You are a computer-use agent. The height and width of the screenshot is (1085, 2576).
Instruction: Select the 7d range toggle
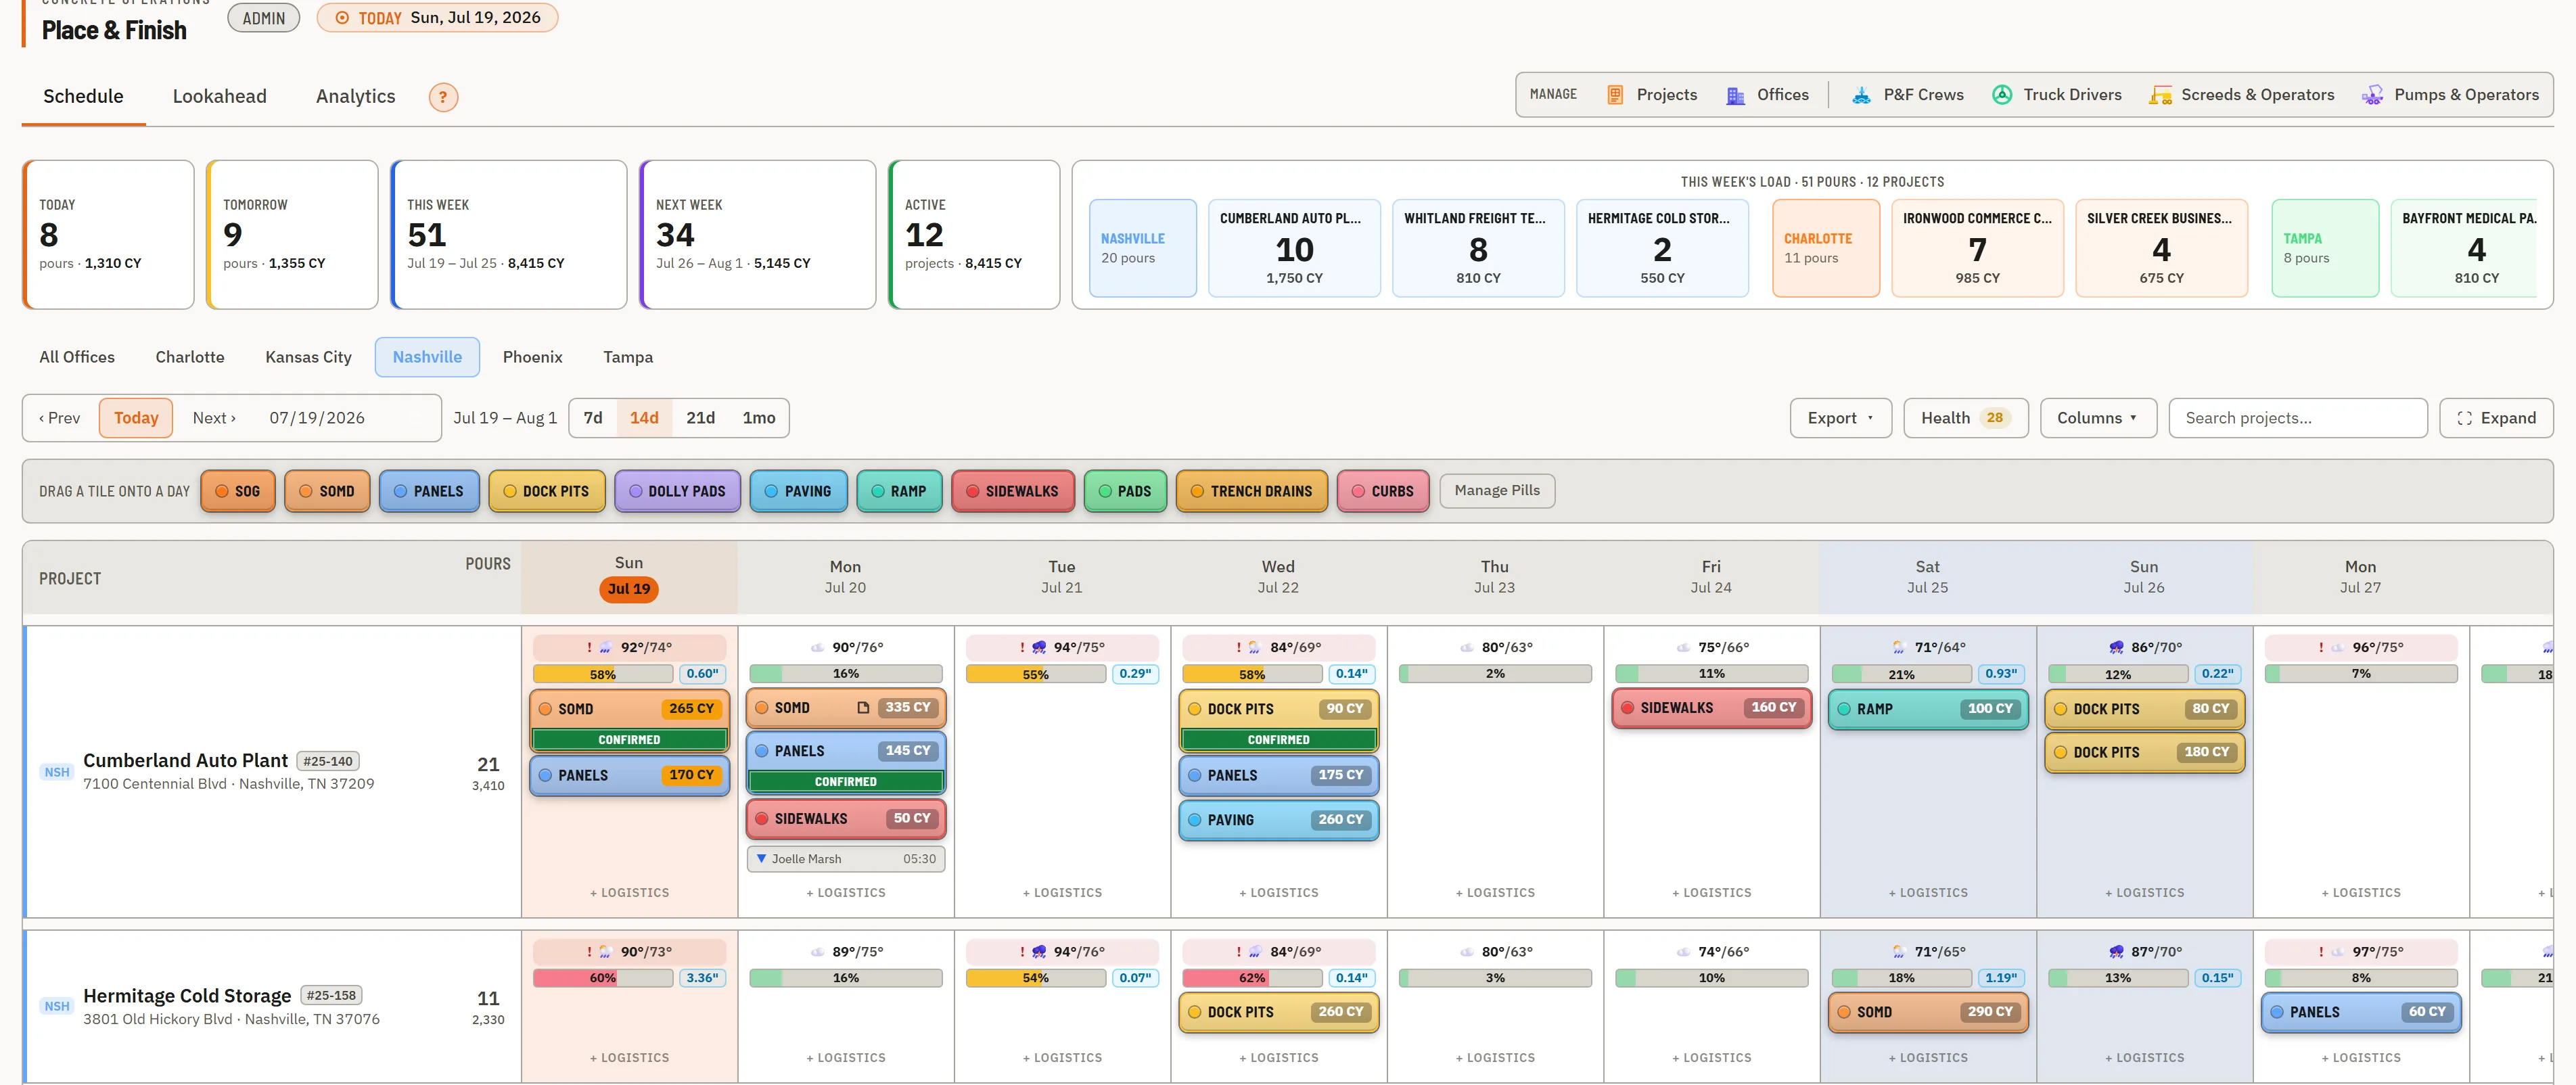pyautogui.click(x=593, y=418)
